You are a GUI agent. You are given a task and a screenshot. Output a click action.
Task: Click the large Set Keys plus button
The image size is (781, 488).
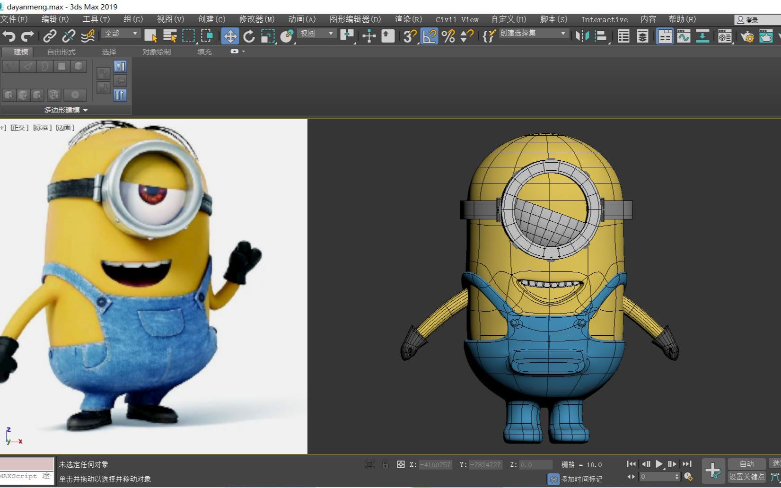713,471
